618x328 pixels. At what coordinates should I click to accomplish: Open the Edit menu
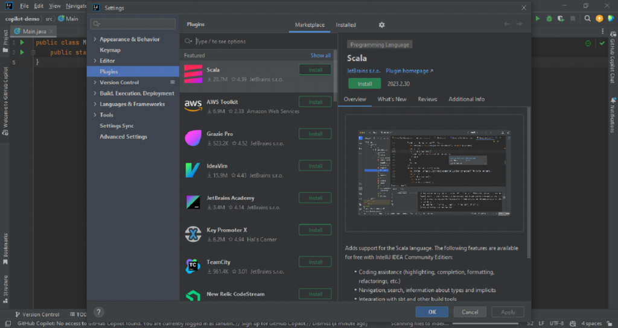click(39, 6)
